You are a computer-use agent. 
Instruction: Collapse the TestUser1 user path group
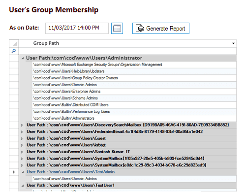pos(23,186)
